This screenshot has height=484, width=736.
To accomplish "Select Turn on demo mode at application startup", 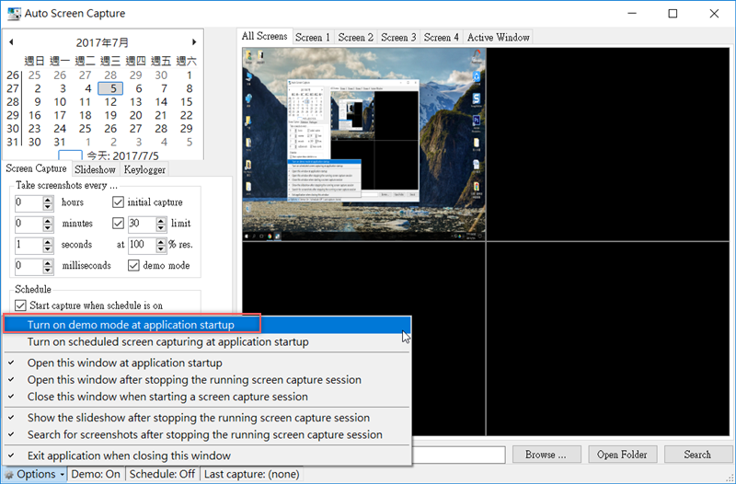I will coord(131,325).
